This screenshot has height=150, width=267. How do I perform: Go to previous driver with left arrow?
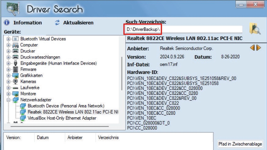click(x=252, y=48)
